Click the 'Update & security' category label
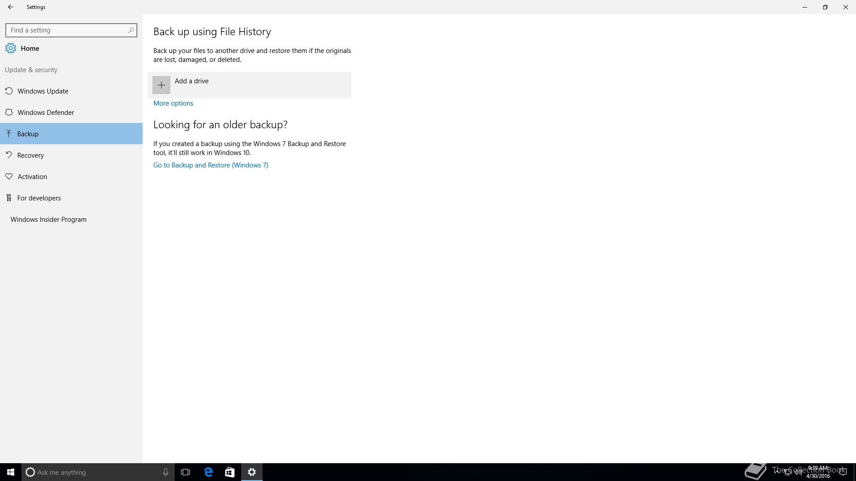856x481 pixels. (31, 70)
